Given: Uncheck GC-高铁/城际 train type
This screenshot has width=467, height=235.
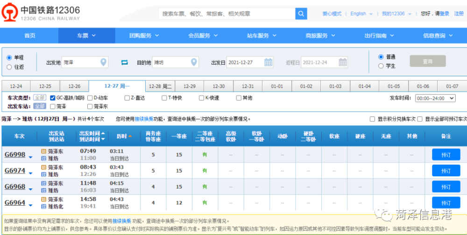Looking at the screenshot, I should click(x=52, y=98).
